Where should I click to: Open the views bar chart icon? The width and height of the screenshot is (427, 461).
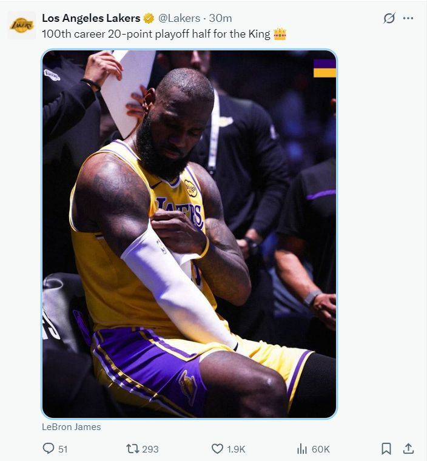[x=302, y=448]
